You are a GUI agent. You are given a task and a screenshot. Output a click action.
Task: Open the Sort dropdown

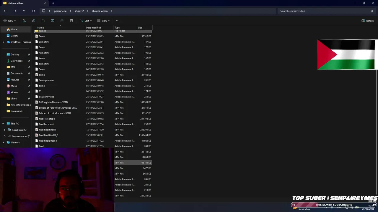pyautogui.click(x=86, y=21)
